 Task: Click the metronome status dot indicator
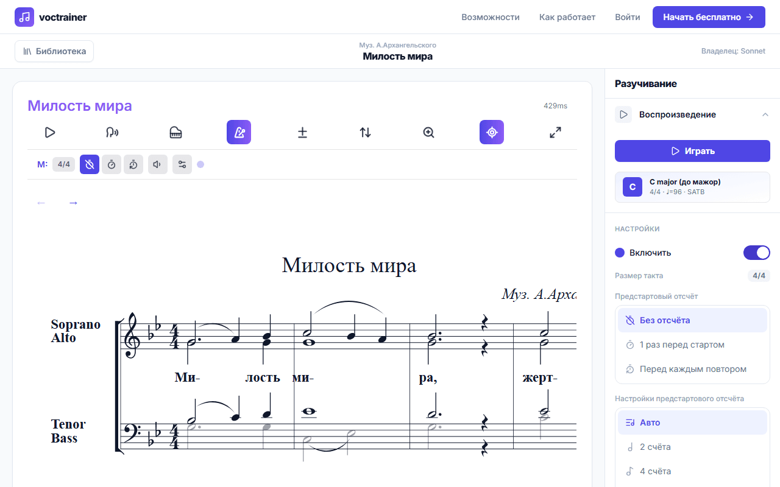pyautogui.click(x=200, y=164)
